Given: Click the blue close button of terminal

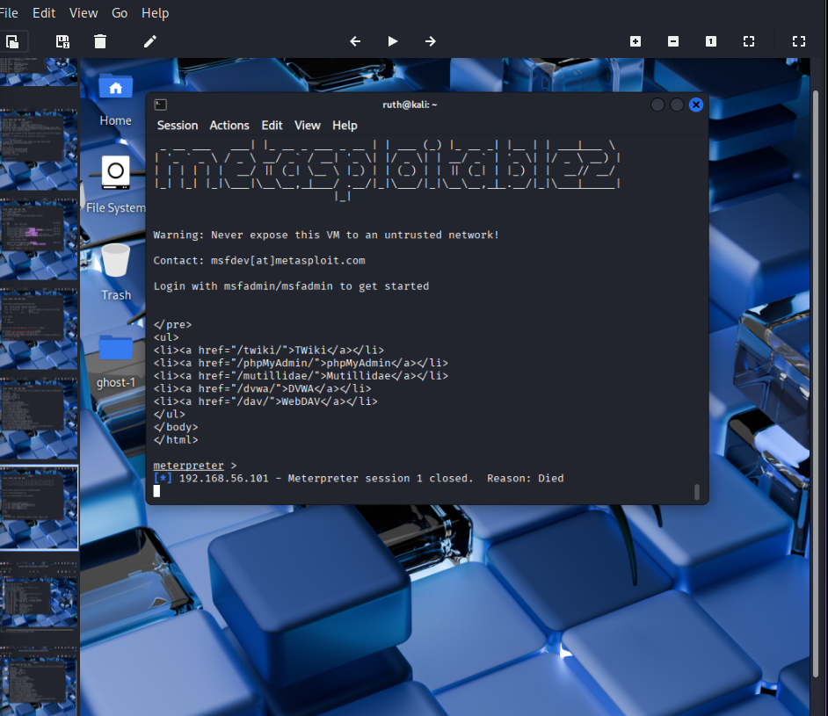Looking at the screenshot, I should click(x=696, y=105).
